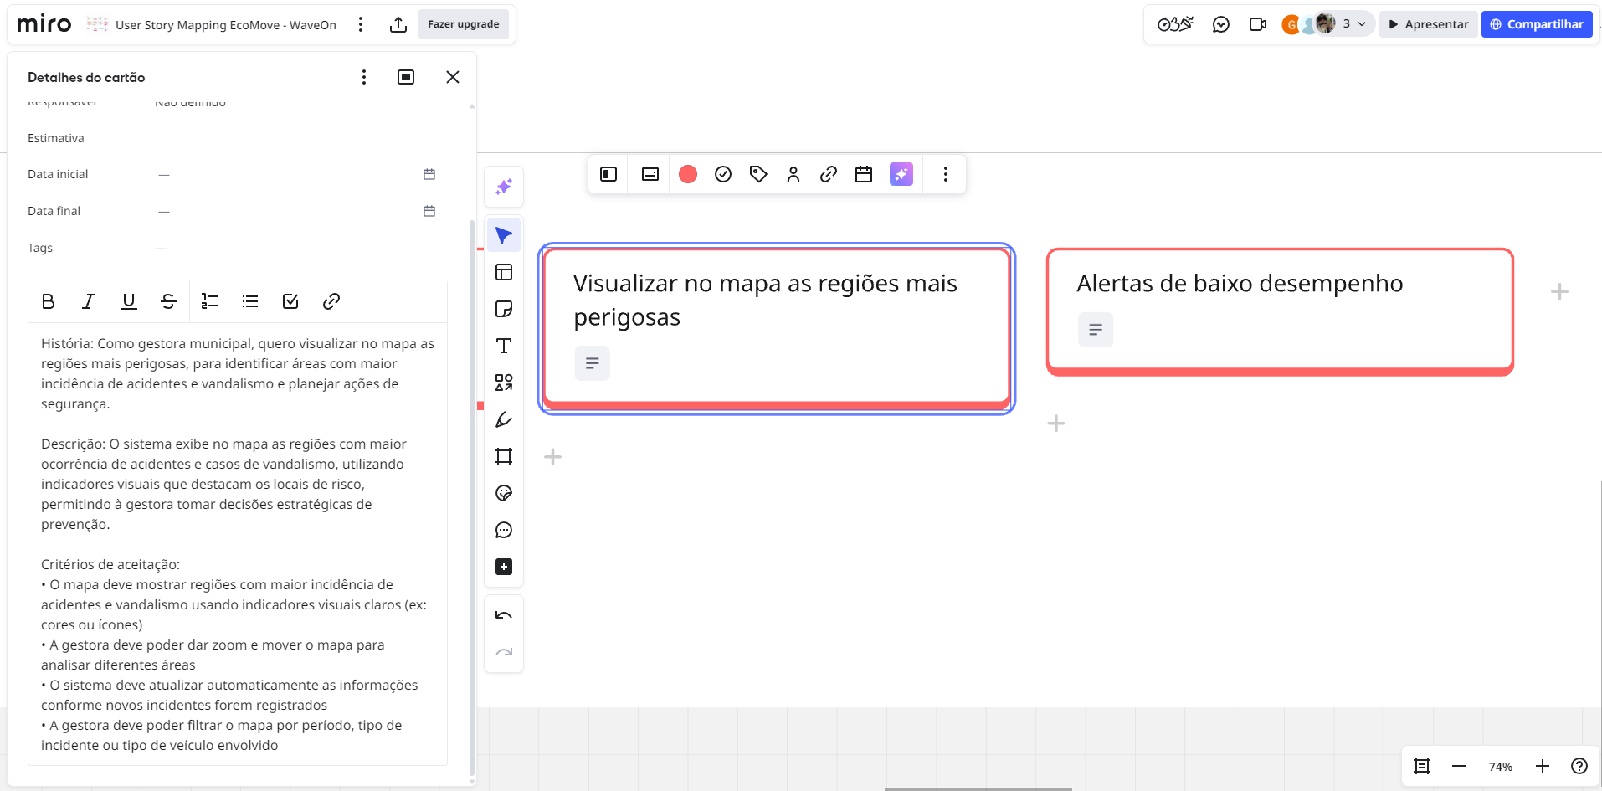Change card color with red swatch

[688, 174]
